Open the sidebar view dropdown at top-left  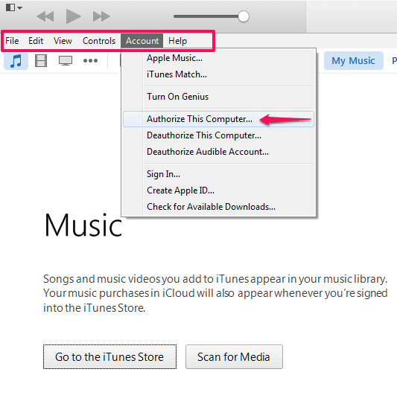pos(14,7)
